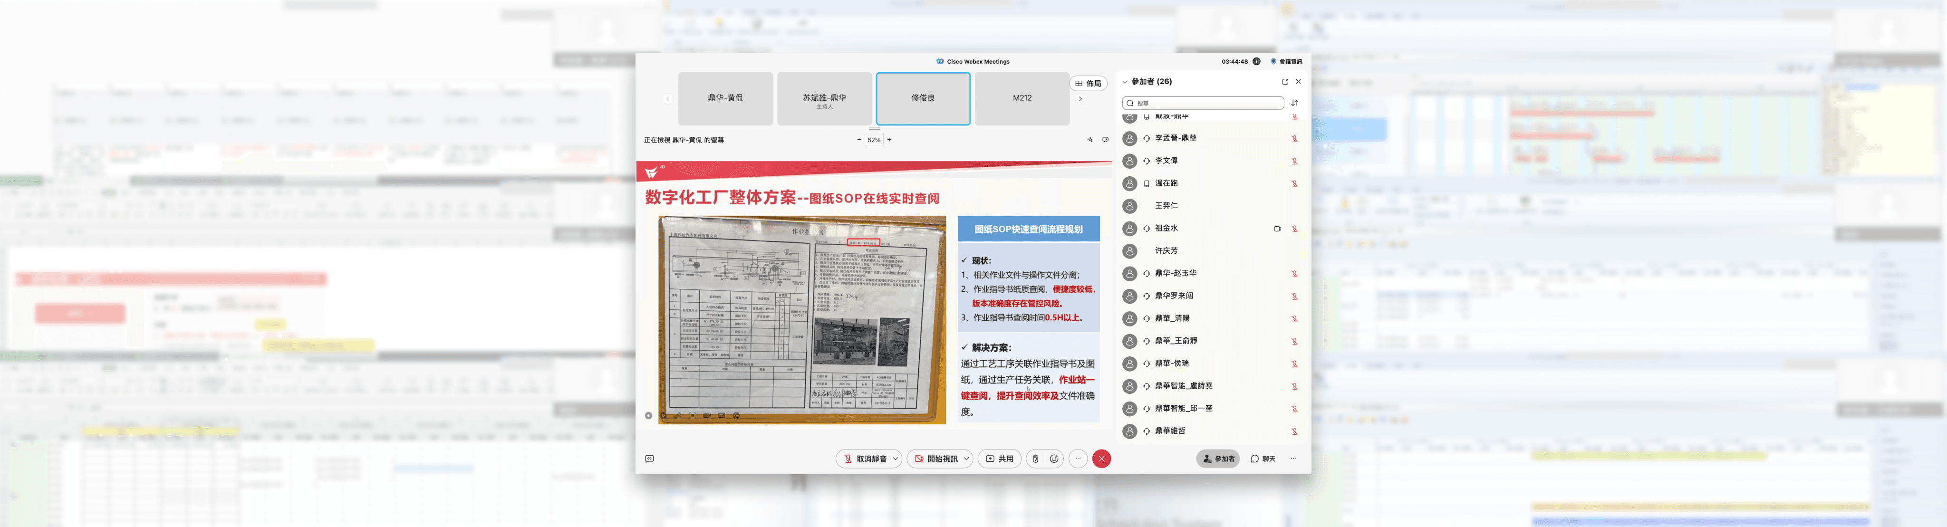Screen dimensions: 1947x527
Task: Open more options in control bar
Action: (1079, 459)
